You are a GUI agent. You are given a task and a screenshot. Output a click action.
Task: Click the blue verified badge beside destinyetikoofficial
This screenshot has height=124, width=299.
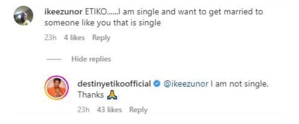tap(157, 84)
